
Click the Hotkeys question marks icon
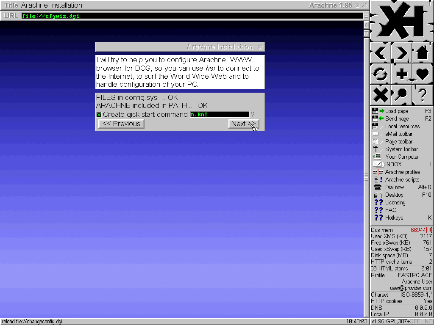[x=378, y=218]
